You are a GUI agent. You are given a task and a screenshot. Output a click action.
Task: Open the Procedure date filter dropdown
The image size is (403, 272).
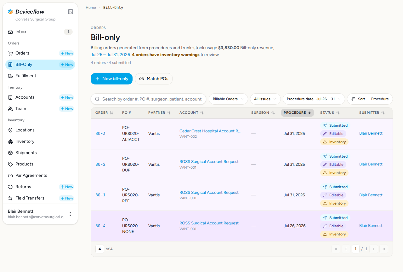pos(314,99)
